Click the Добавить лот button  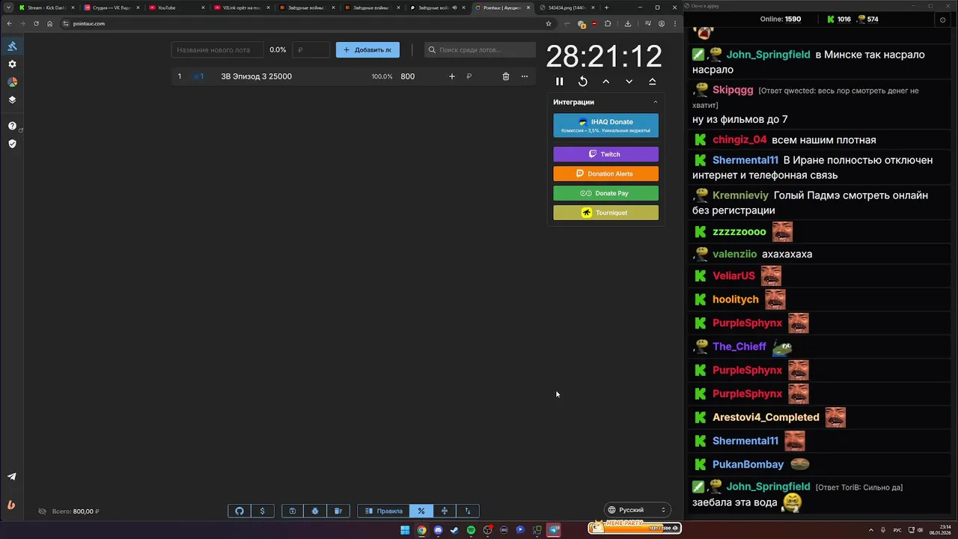(x=367, y=50)
